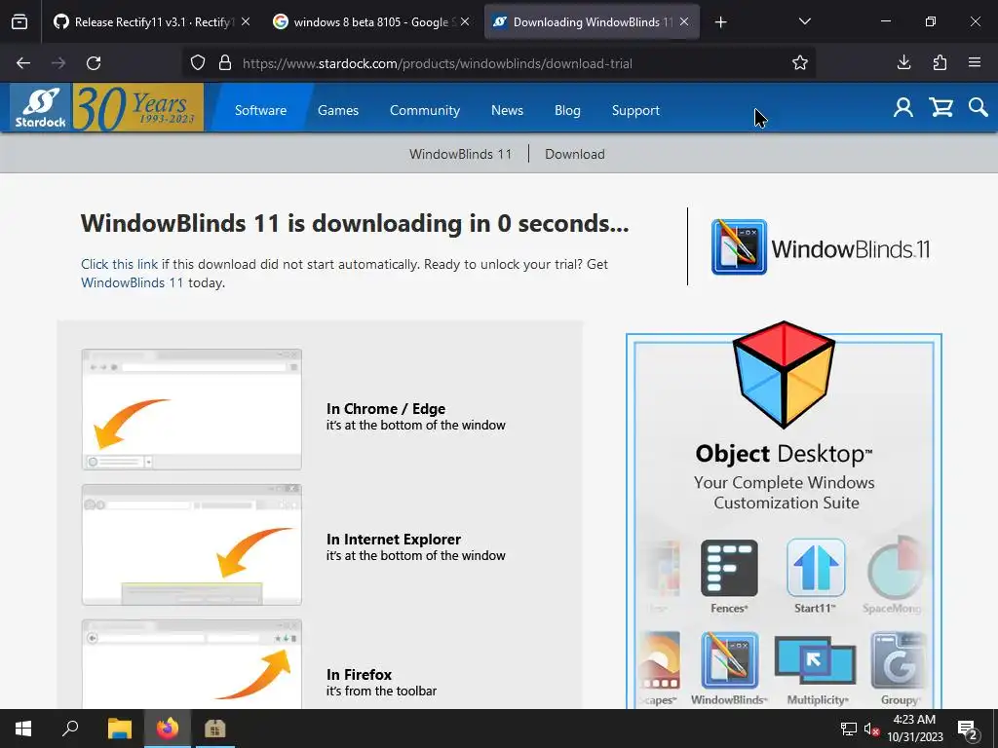Click Chrome / Edge instruction thumbnail
Image resolution: width=998 pixels, height=748 pixels.
coord(192,409)
